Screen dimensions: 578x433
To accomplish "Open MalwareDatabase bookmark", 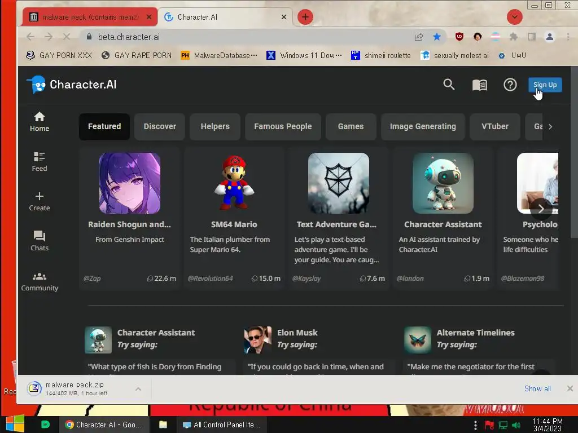I will [219, 55].
